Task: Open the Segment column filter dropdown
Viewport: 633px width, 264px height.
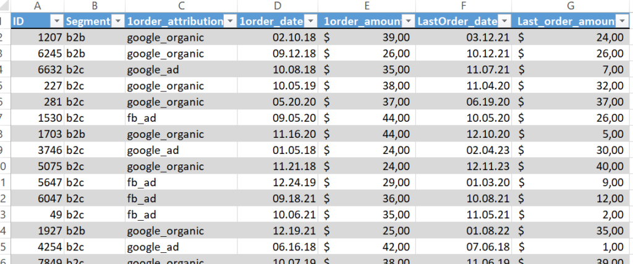Action: point(117,21)
